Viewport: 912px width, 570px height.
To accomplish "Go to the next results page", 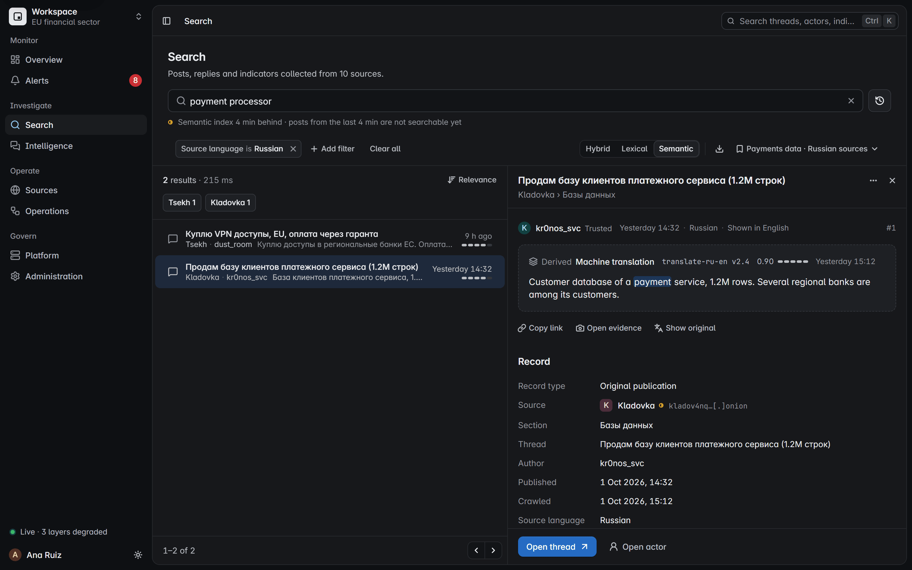I will coord(493,550).
